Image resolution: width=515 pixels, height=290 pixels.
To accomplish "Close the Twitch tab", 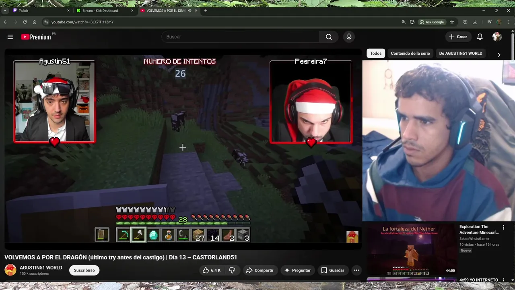I will tap(68, 10).
